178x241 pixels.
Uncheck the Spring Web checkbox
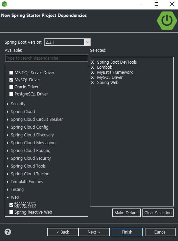(11, 205)
